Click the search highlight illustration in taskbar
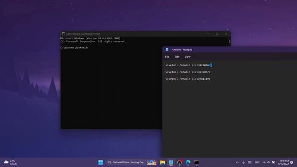The image size is (297, 167). (x=152, y=162)
